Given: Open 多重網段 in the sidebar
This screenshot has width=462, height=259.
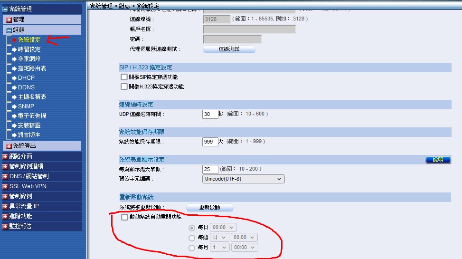Looking at the screenshot, I should (x=29, y=59).
